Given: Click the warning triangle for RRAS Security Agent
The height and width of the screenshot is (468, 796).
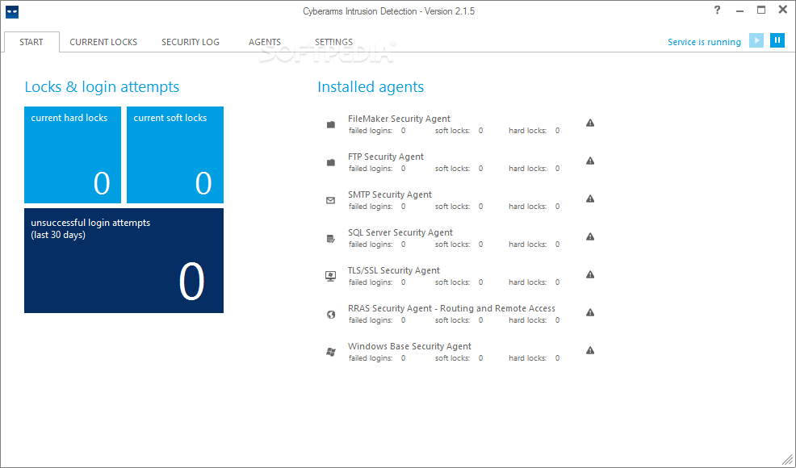Looking at the screenshot, I should [x=590, y=313].
